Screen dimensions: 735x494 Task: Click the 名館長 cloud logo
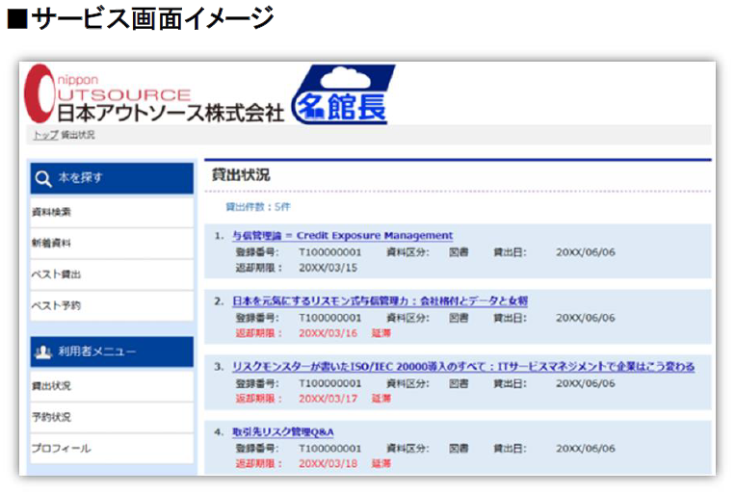pos(341,96)
